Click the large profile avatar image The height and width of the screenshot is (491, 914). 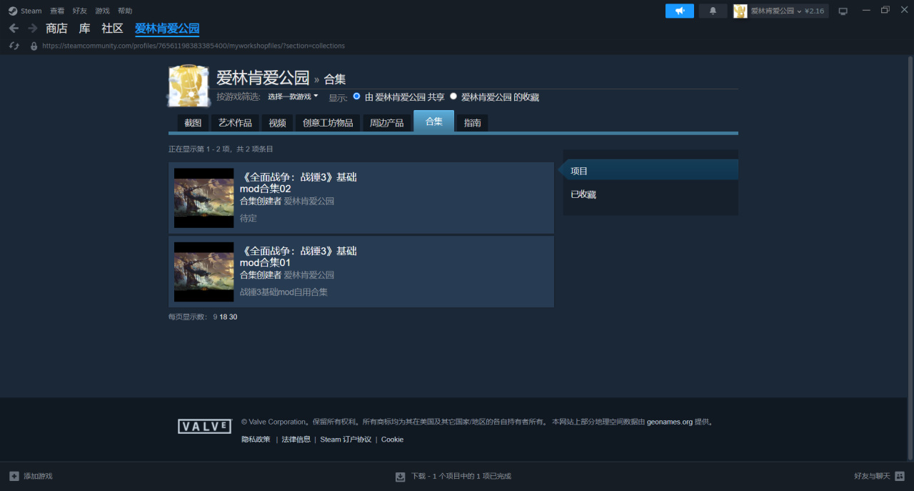coord(189,86)
